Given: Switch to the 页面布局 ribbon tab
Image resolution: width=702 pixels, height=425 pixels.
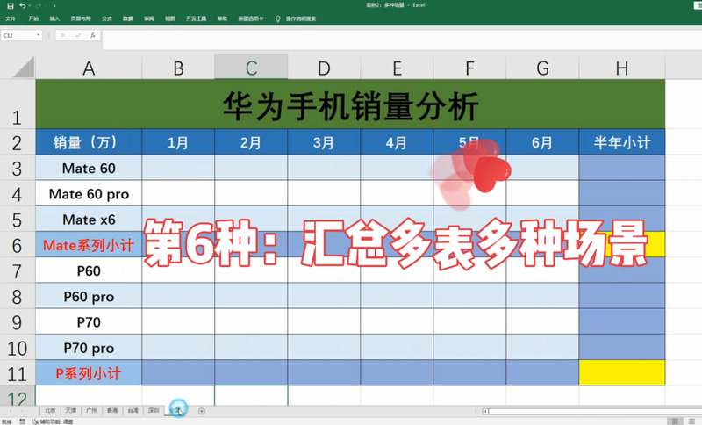Looking at the screenshot, I should click(81, 18).
